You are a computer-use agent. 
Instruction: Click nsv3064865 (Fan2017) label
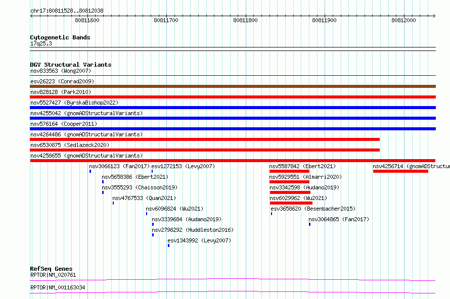(339, 219)
